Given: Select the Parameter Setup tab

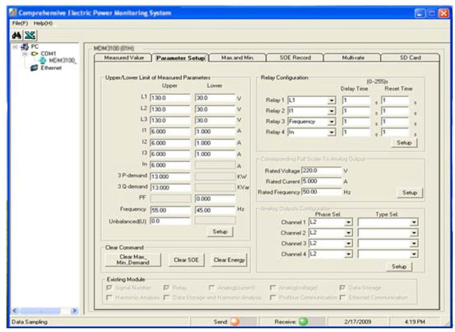Looking at the screenshot, I should pyautogui.click(x=180, y=58).
